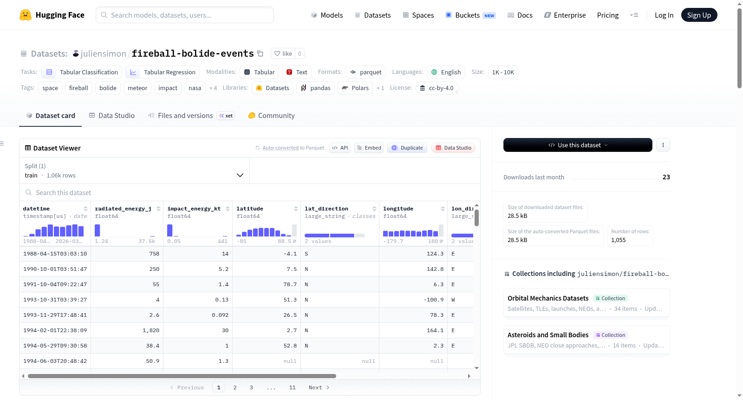The width and height of the screenshot is (743, 400).
Task: Open Data Studio from viewer header
Action: click(x=453, y=148)
